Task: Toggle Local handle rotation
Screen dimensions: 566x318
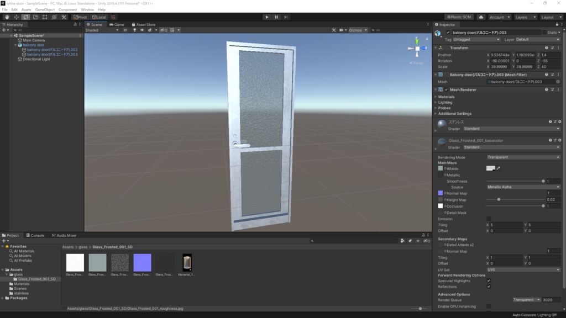Action: tap(99, 17)
